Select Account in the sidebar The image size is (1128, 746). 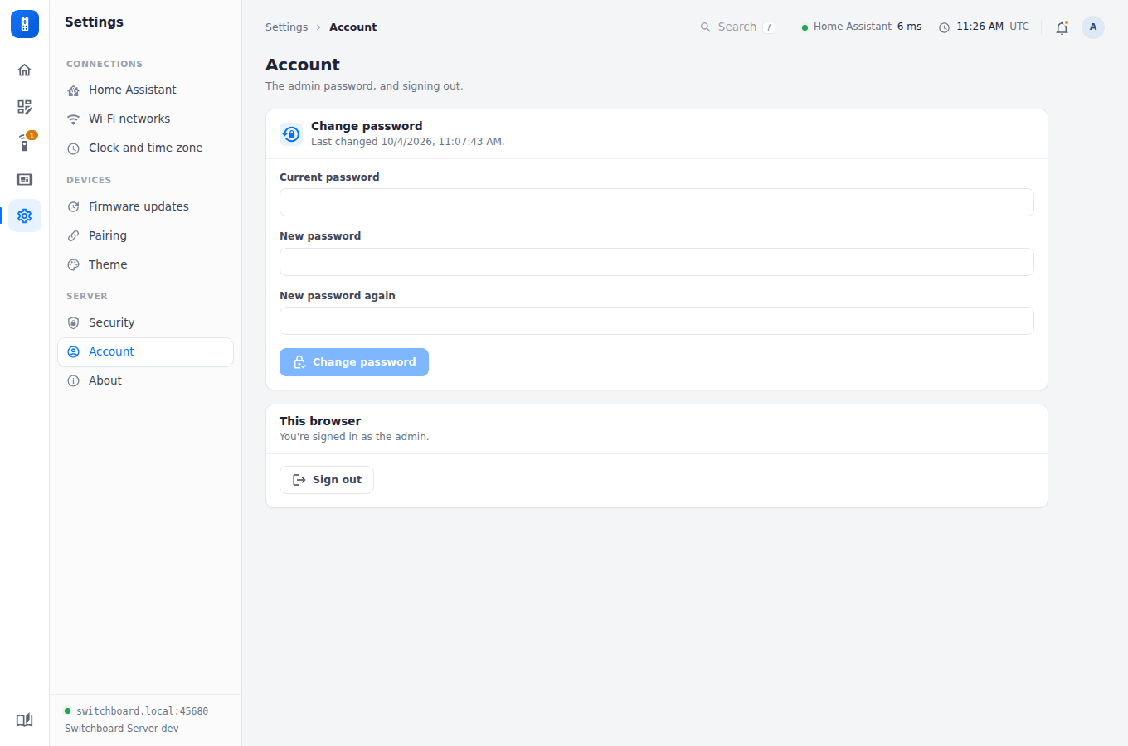coord(145,351)
